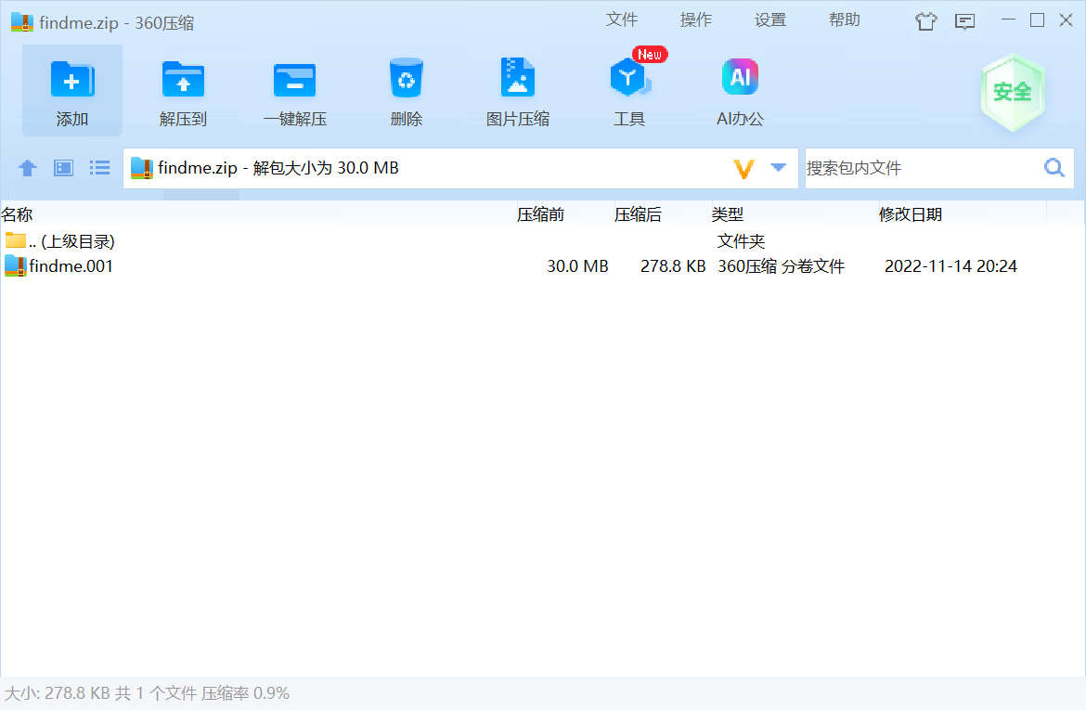Open the 添加 (Add files) tool

[x=71, y=90]
